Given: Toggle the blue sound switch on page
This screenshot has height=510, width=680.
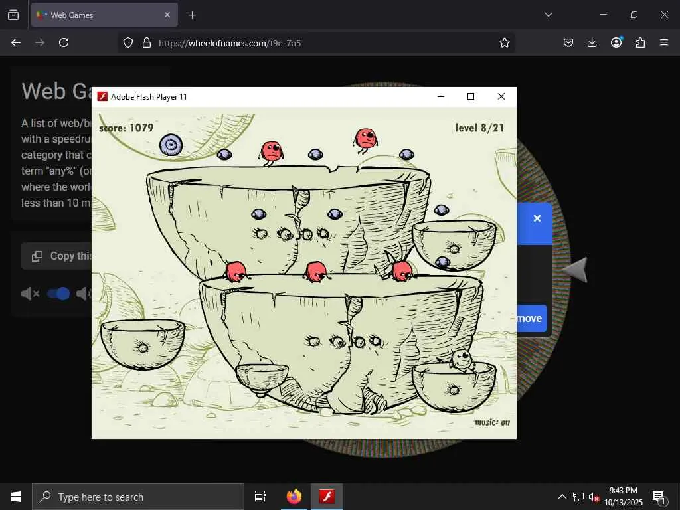Looking at the screenshot, I should [x=58, y=294].
